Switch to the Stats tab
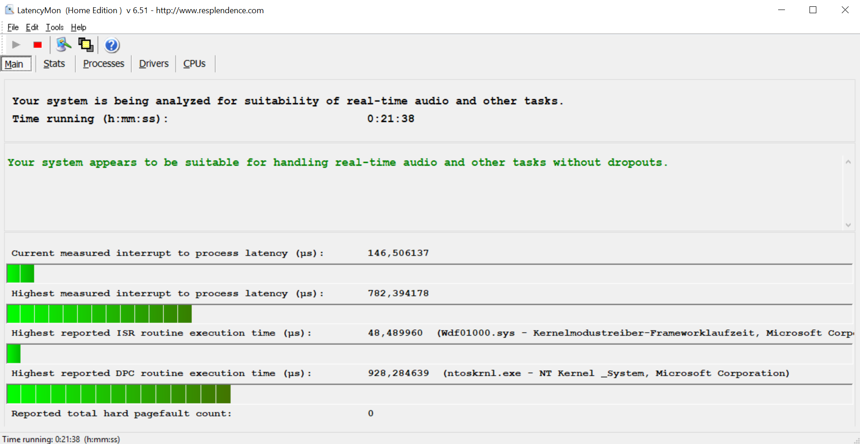860x444 pixels. click(54, 64)
